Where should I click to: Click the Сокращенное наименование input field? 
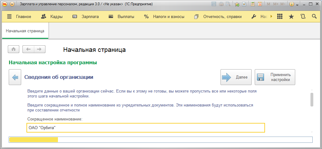[x=146, y=128]
